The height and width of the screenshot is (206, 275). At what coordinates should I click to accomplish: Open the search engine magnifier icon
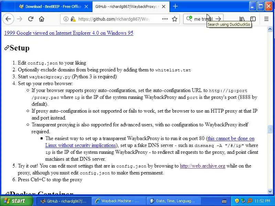pyautogui.click(x=189, y=19)
